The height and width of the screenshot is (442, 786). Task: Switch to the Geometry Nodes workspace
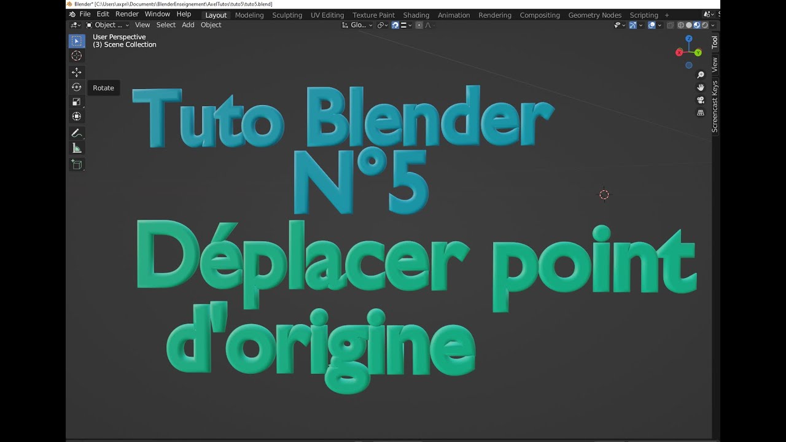595,15
